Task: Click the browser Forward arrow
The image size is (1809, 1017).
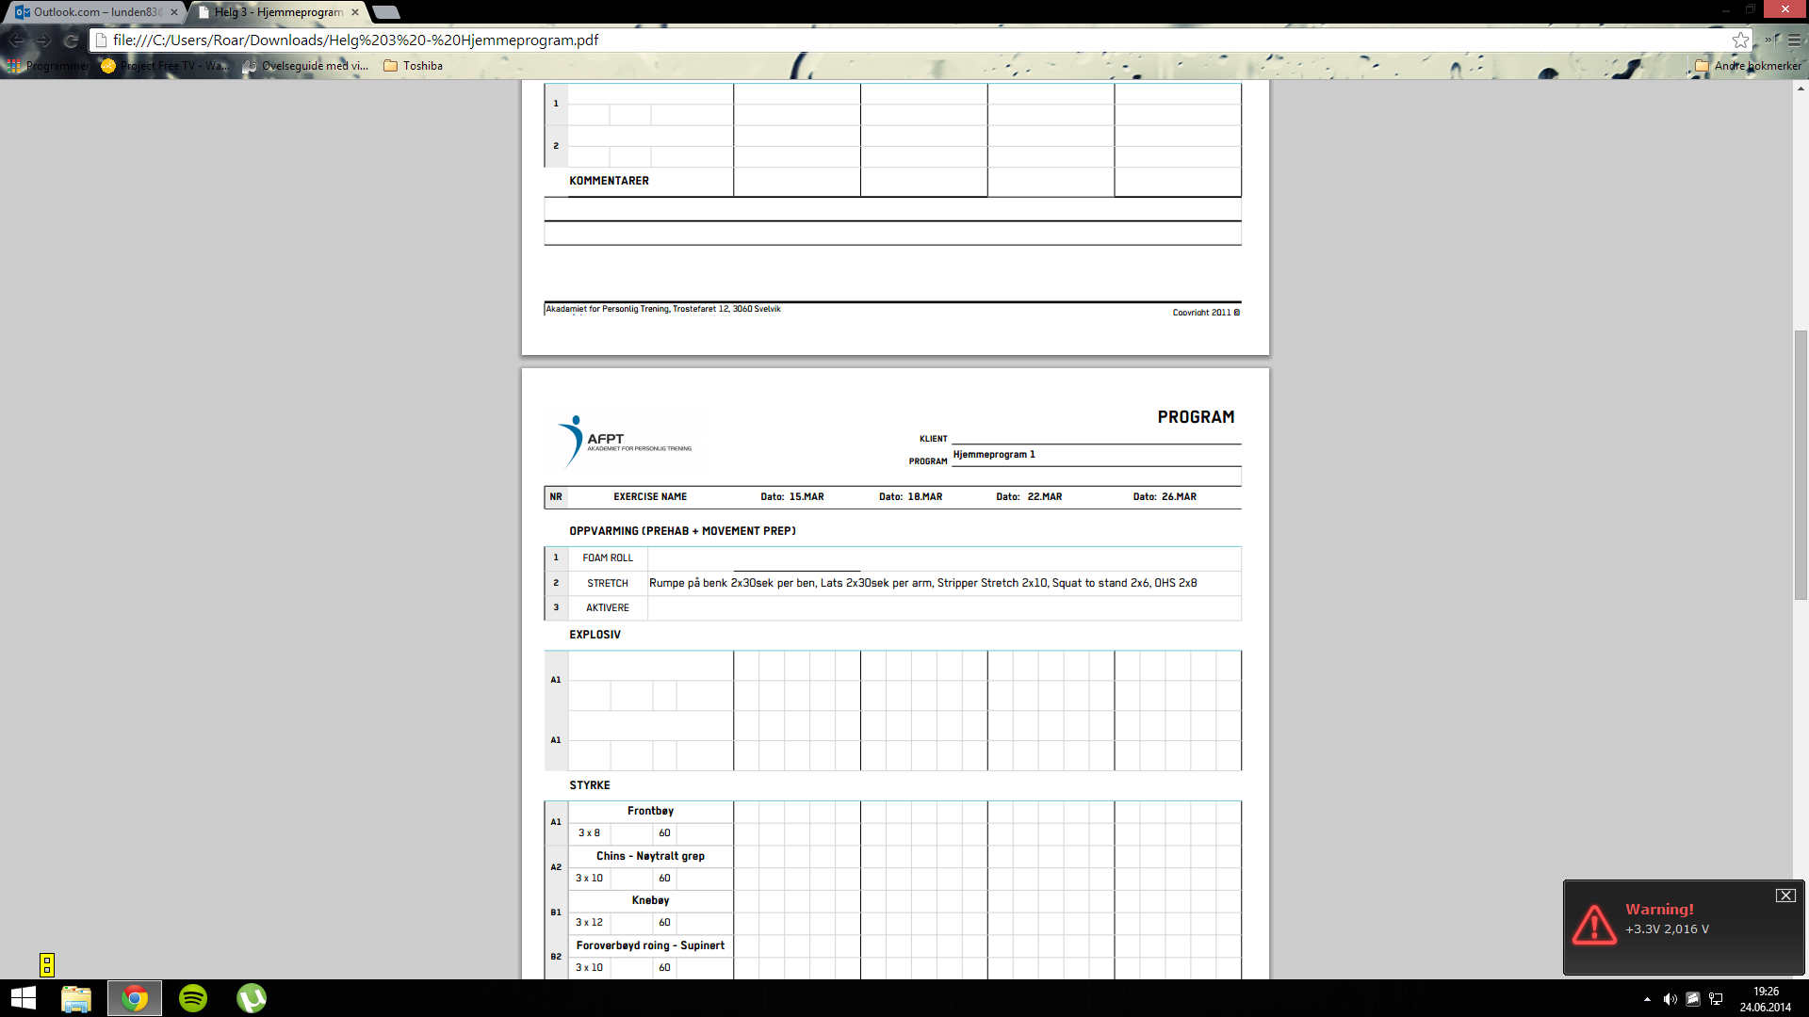Action: point(43,40)
